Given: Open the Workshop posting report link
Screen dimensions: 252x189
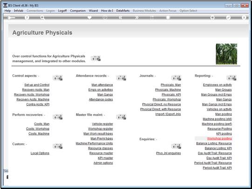Looking at the screenshot, I should (x=219, y=138).
